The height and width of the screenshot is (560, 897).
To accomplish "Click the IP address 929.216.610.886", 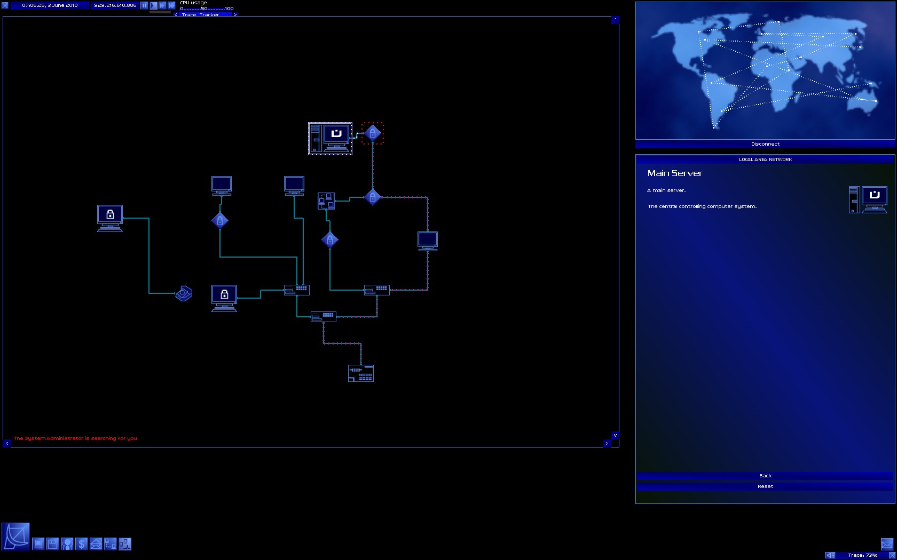I will [x=115, y=5].
